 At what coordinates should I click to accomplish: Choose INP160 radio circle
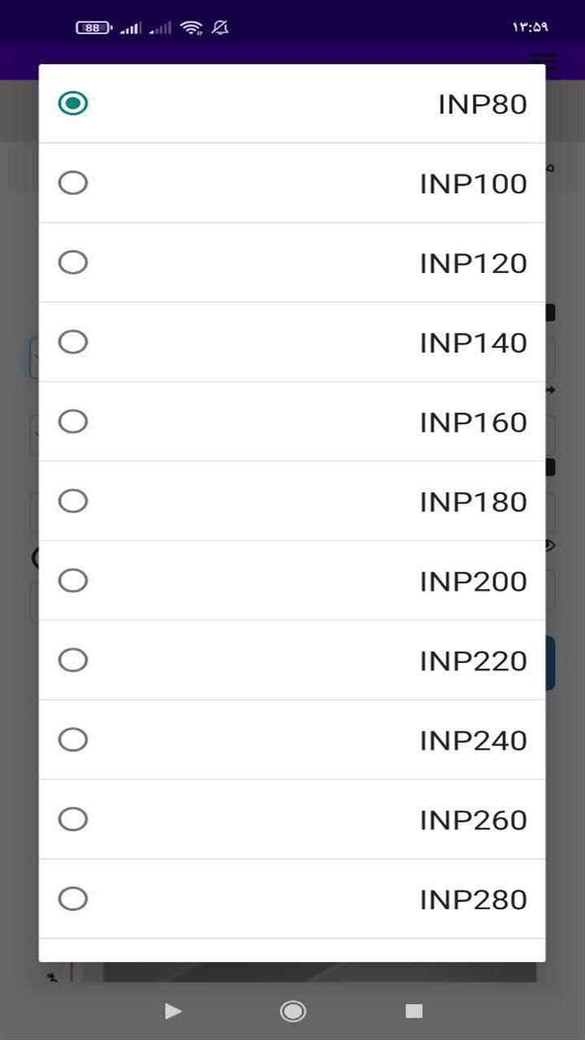click(73, 422)
